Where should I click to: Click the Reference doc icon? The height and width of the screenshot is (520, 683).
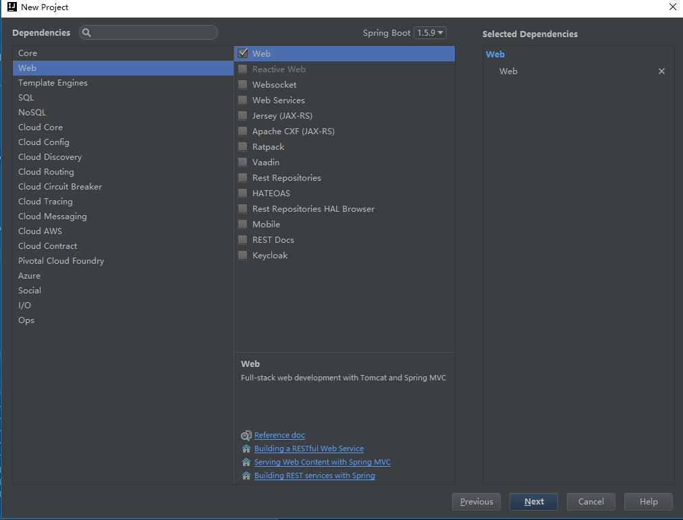pos(246,435)
